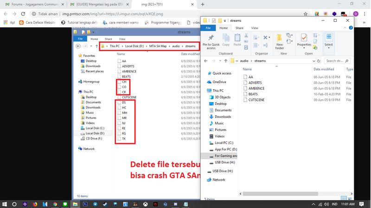Open Chrome three-dot menu

365,14
